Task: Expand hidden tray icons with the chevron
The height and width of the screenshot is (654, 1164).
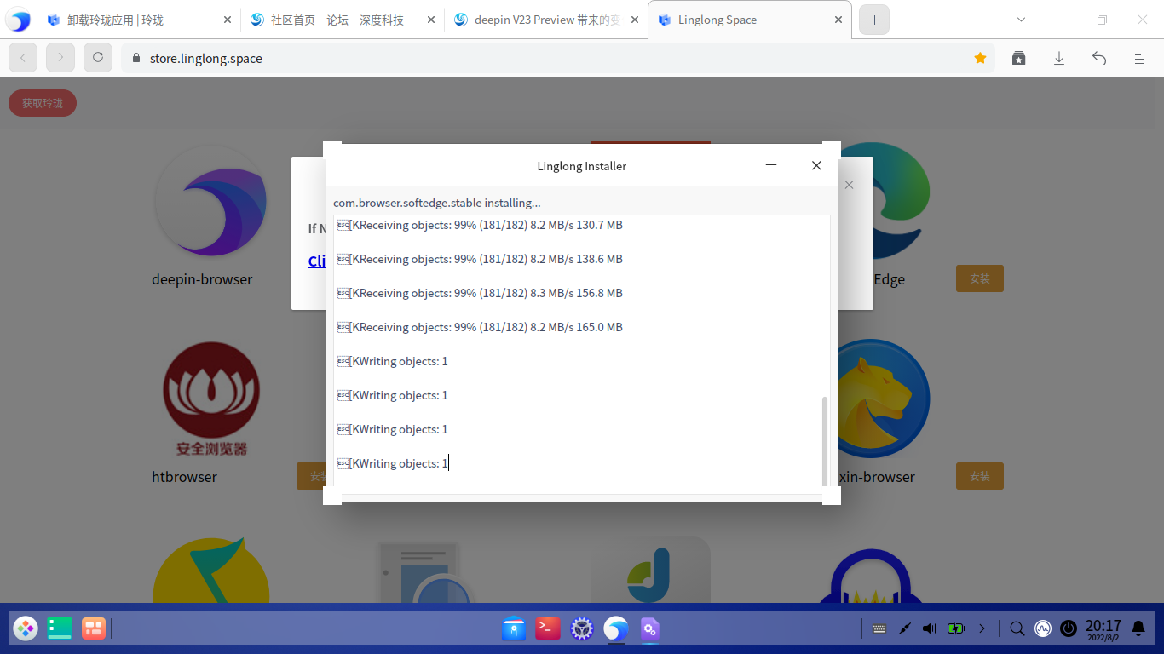Action: click(x=982, y=628)
